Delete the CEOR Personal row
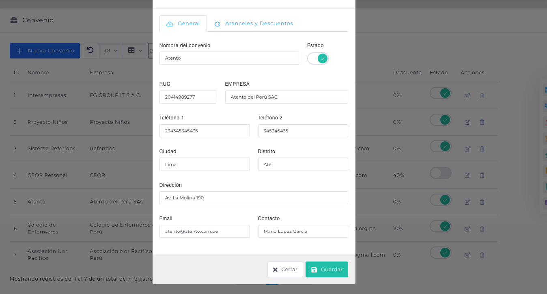Viewport: 547px width, 294px height. [482, 175]
